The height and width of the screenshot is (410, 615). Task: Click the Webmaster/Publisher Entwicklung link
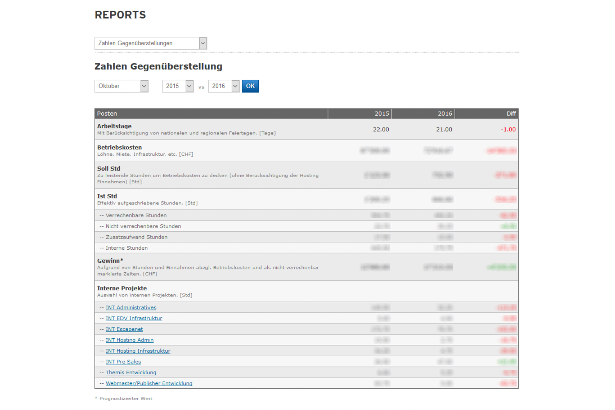149,384
